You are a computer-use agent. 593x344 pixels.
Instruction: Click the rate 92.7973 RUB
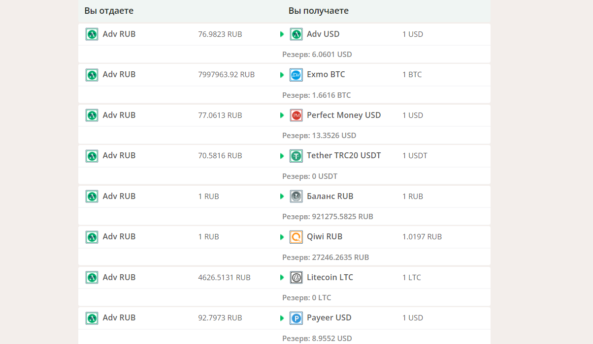tap(220, 318)
